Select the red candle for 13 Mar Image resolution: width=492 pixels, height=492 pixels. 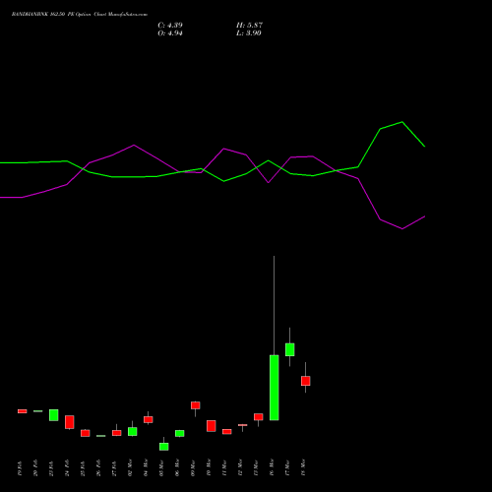click(259, 417)
